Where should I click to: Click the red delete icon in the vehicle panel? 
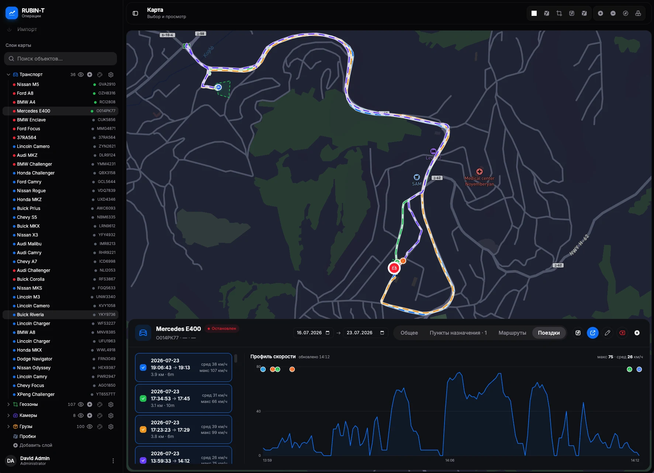coord(622,333)
